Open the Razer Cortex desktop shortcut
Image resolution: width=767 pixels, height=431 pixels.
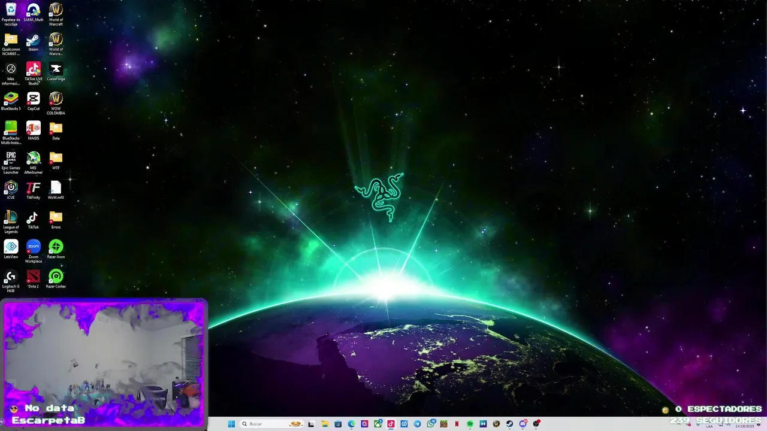56,279
